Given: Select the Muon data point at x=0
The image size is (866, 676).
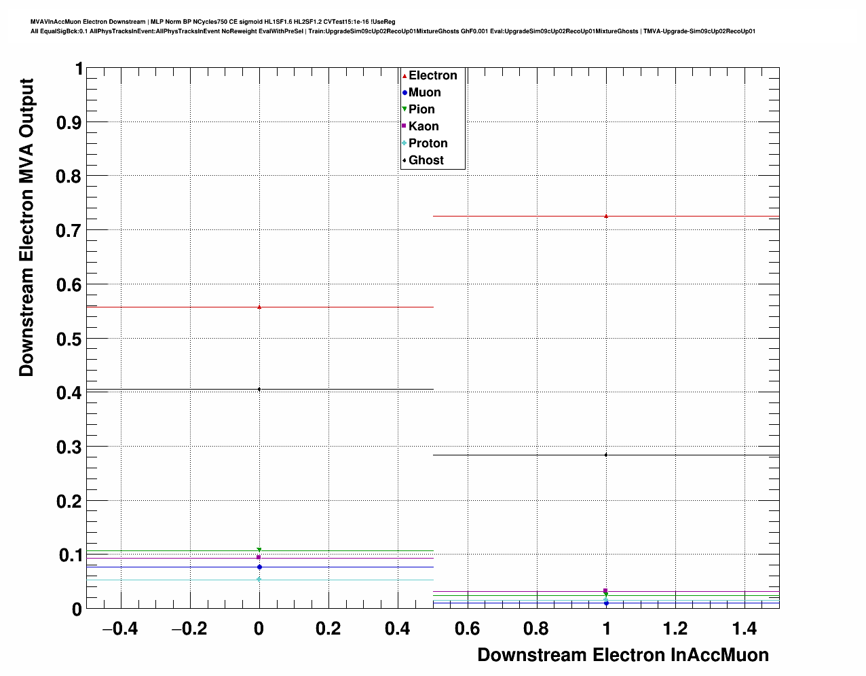Looking at the screenshot, I should (x=259, y=567).
